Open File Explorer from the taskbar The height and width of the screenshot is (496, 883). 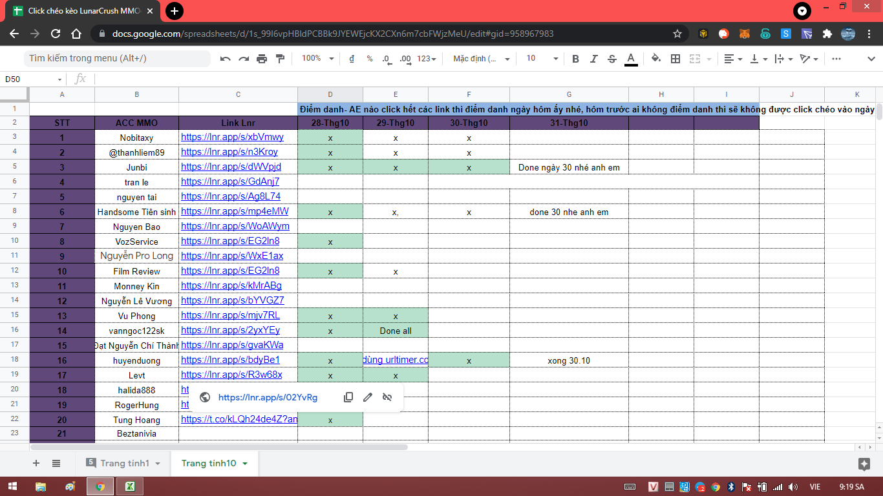(41, 486)
